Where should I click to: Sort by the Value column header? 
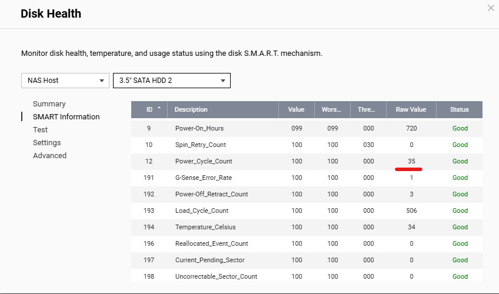click(297, 109)
